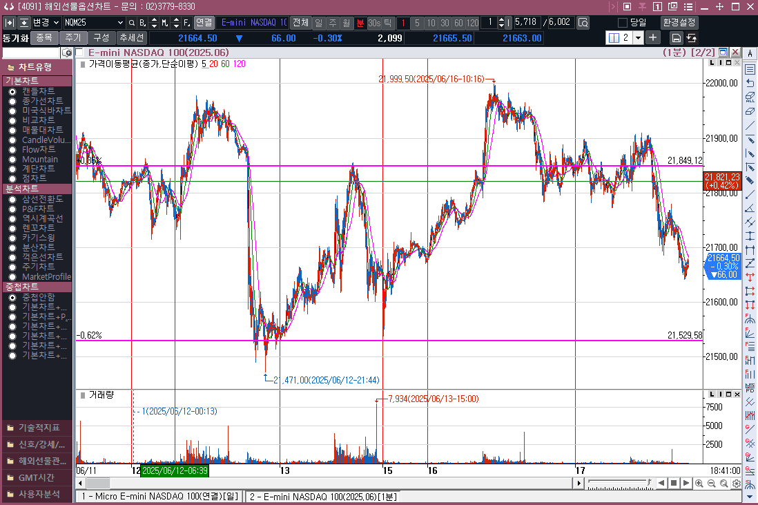Image resolution: width=758 pixels, height=505 pixels.
Task: Expand more drawing tools with the down arrow
Action: point(750,497)
